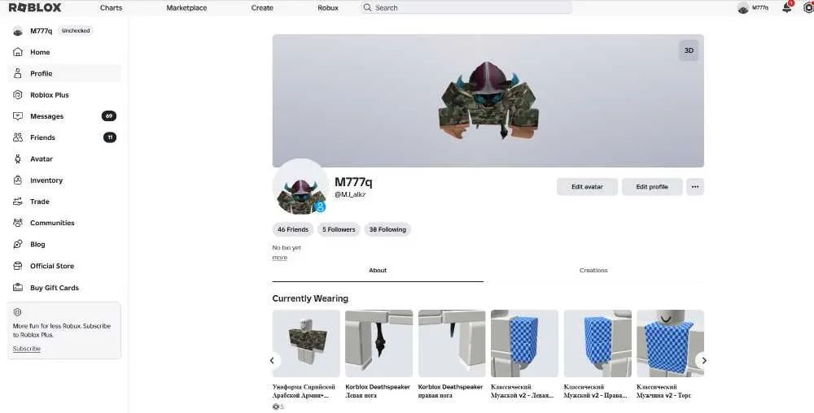The height and width of the screenshot is (413, 814).
Task: Open the Roblox Plus sidebar icon
Action: click(x=18, y=95)
